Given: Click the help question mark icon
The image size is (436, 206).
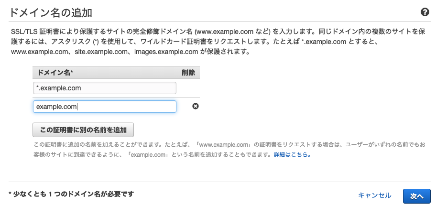Looking at the screenshot, I should pos(424,12).
